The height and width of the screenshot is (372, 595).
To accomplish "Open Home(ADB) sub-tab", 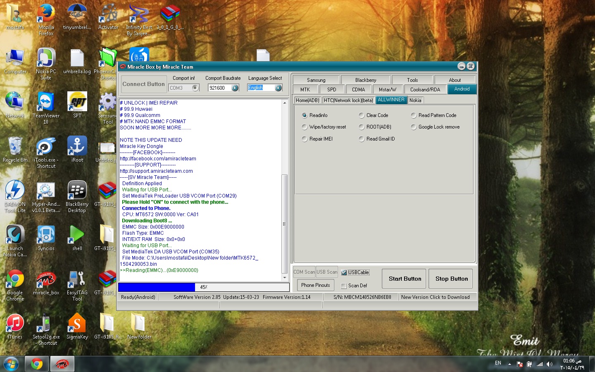I will click(x=307, y=100).
